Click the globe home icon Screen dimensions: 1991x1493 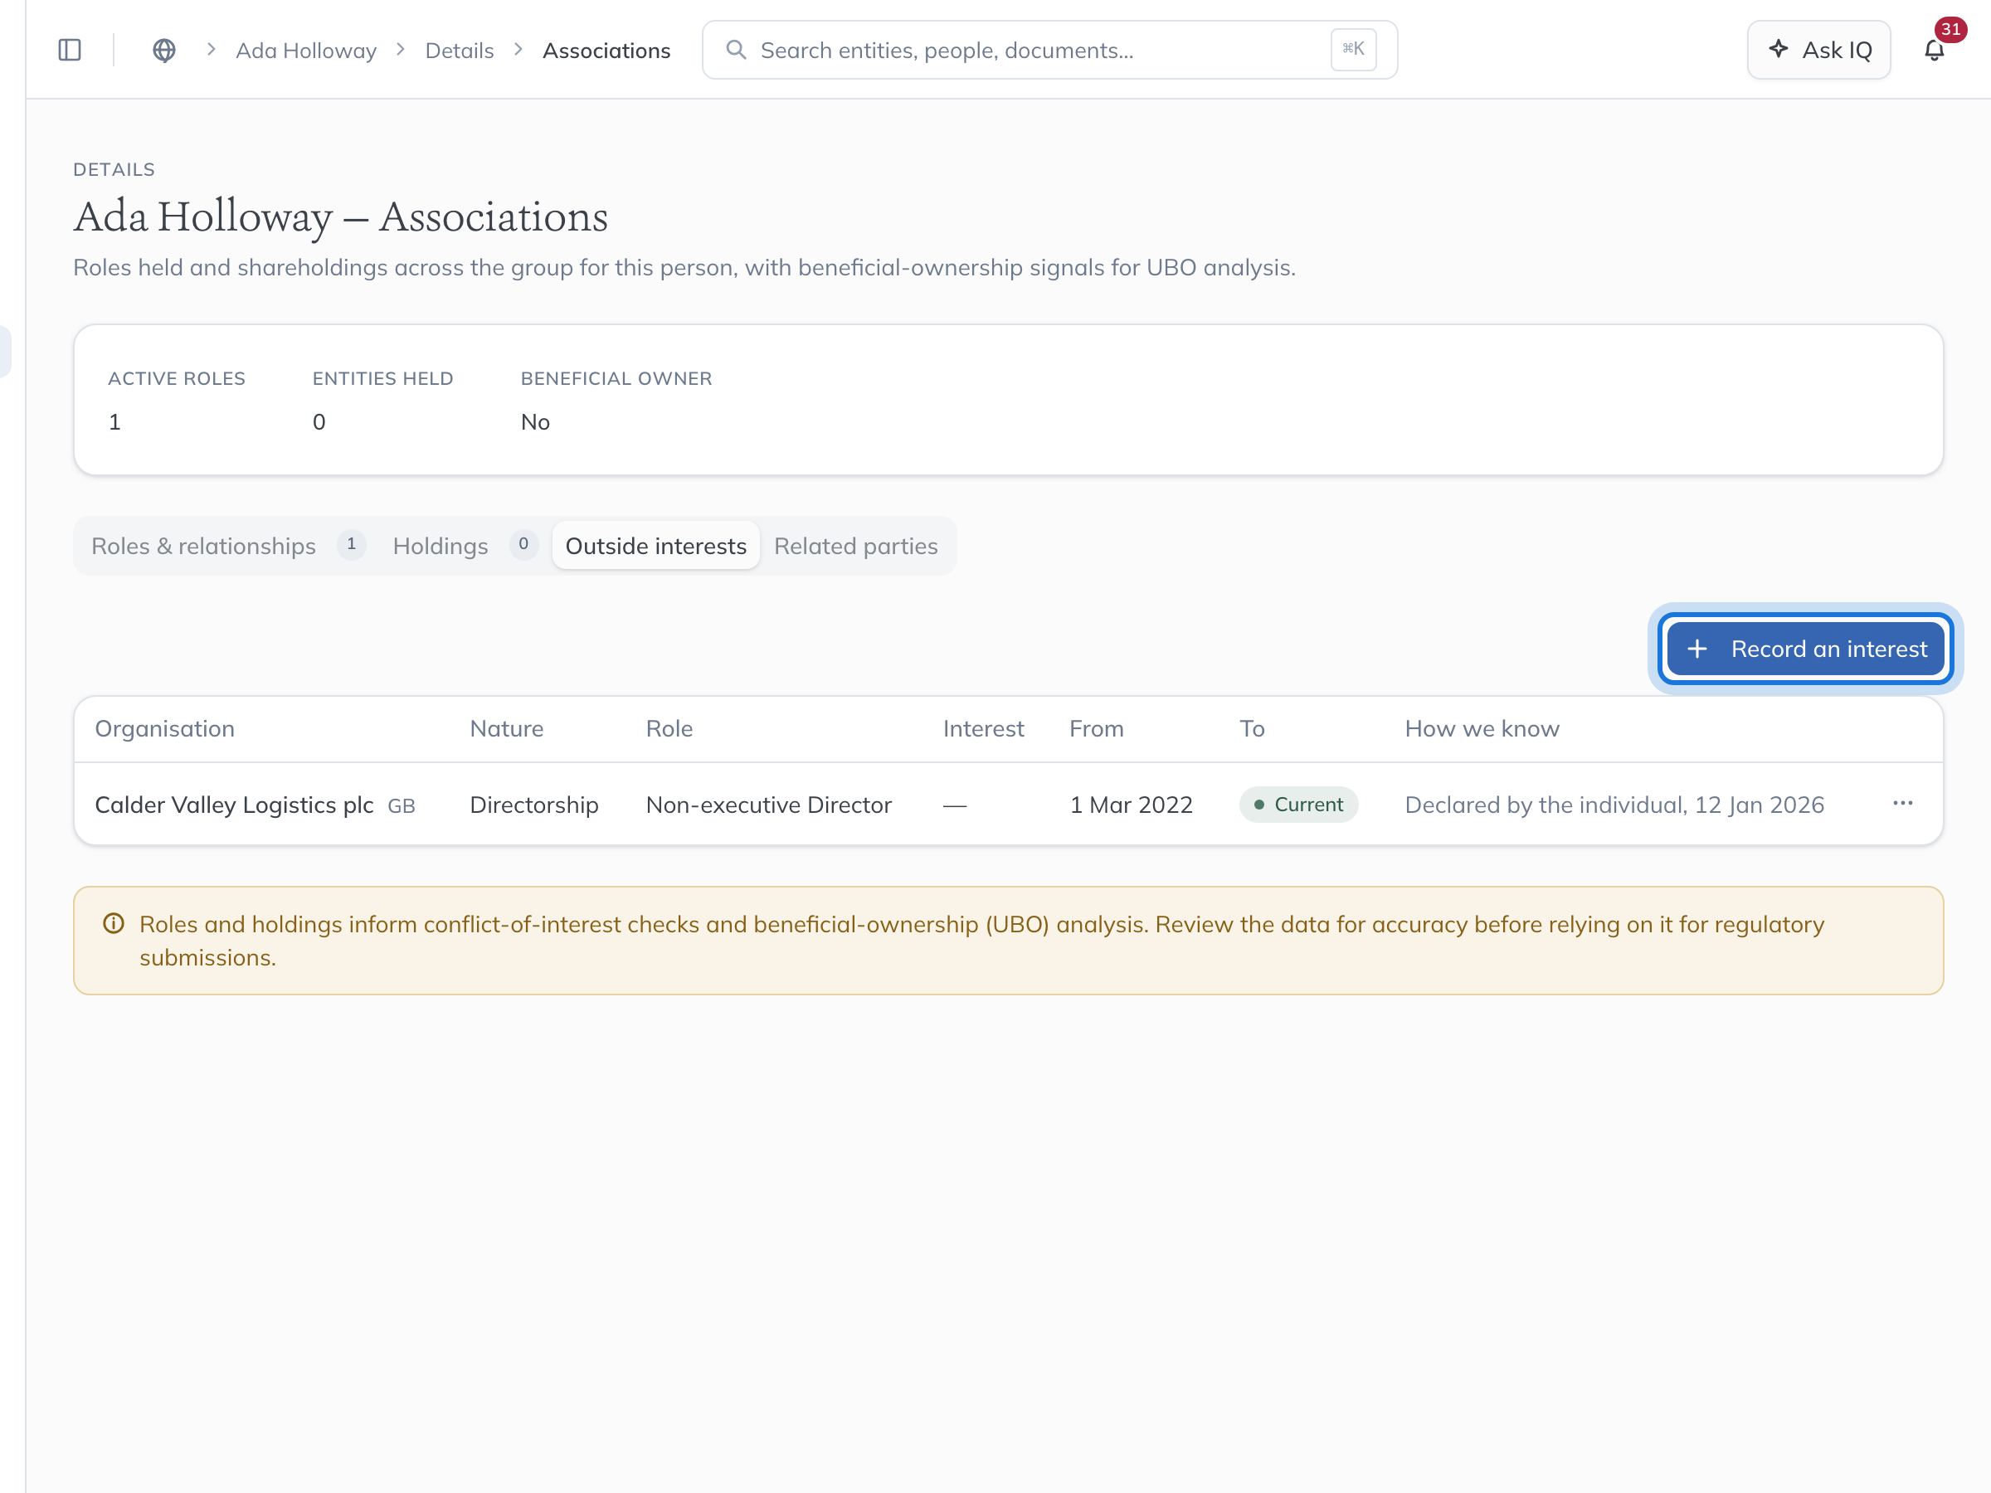coord(163,51)
